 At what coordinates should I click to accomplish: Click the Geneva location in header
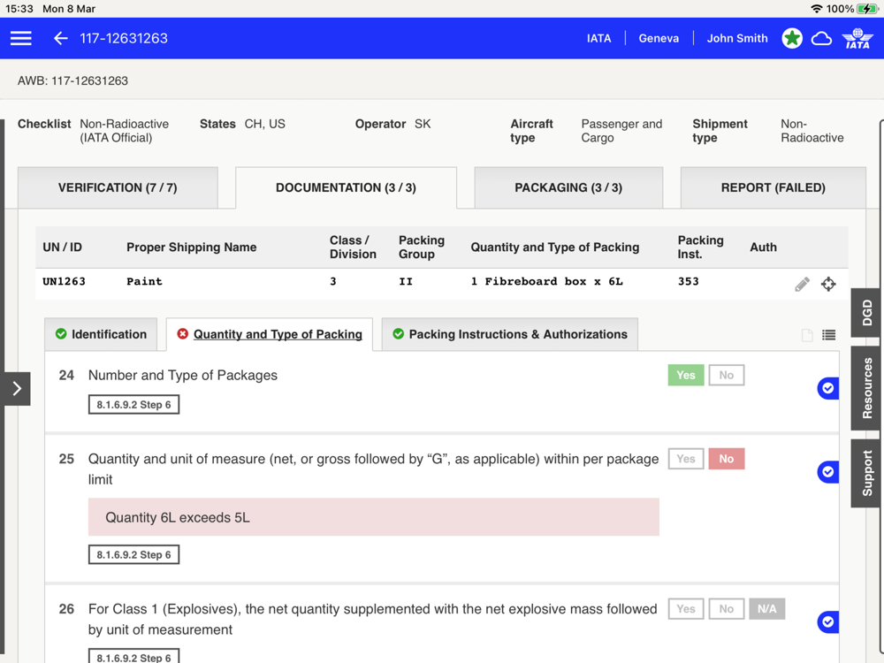tap(659, 38)
